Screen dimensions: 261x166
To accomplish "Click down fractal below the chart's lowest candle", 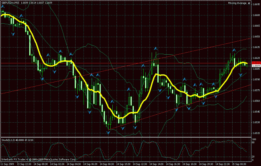I will [x=108, y=133].
